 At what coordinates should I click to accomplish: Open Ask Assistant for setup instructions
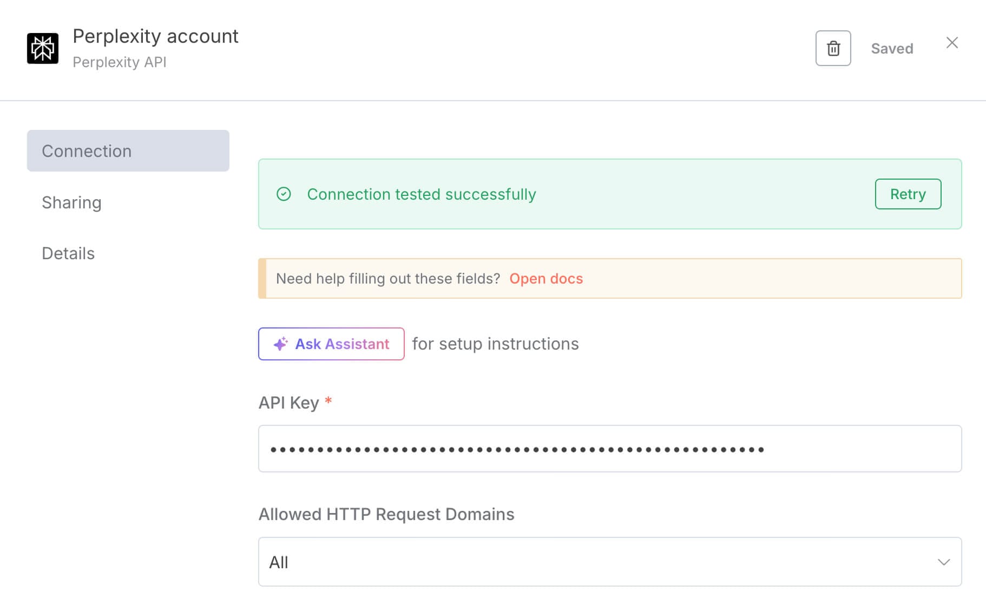[x=331, y=344]
